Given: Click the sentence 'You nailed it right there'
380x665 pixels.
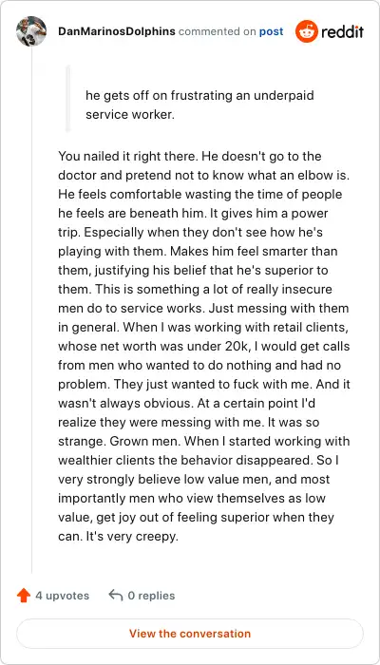Looking at the screenshot, I should coord(128,156).
